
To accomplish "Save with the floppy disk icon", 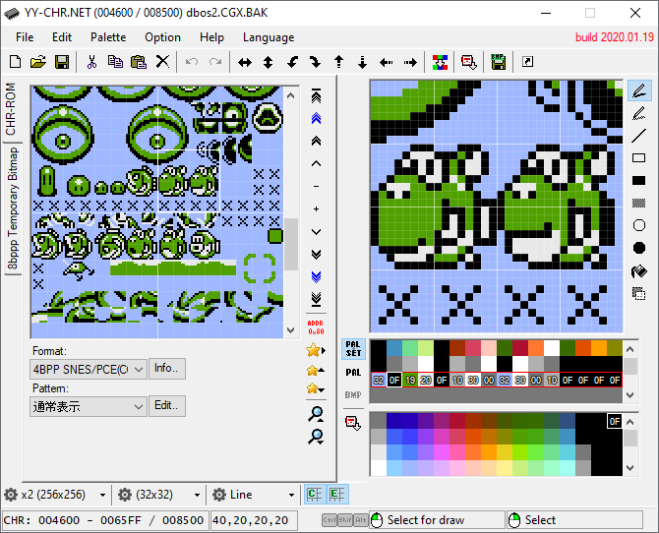I will click(x=62, y=62).
